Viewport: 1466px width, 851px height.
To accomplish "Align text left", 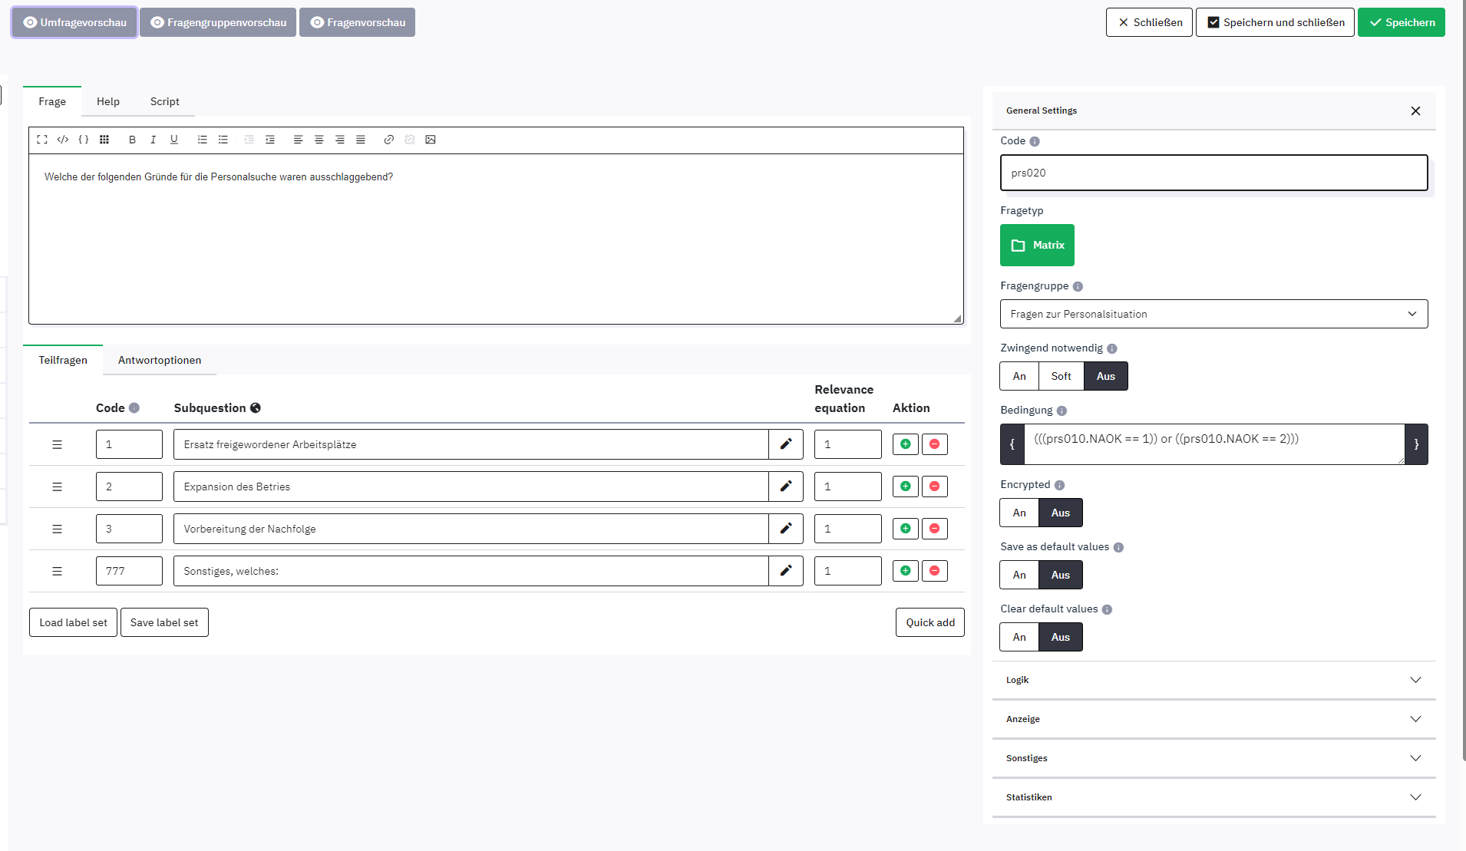I will pyautogui.click(x=298, y=140).
